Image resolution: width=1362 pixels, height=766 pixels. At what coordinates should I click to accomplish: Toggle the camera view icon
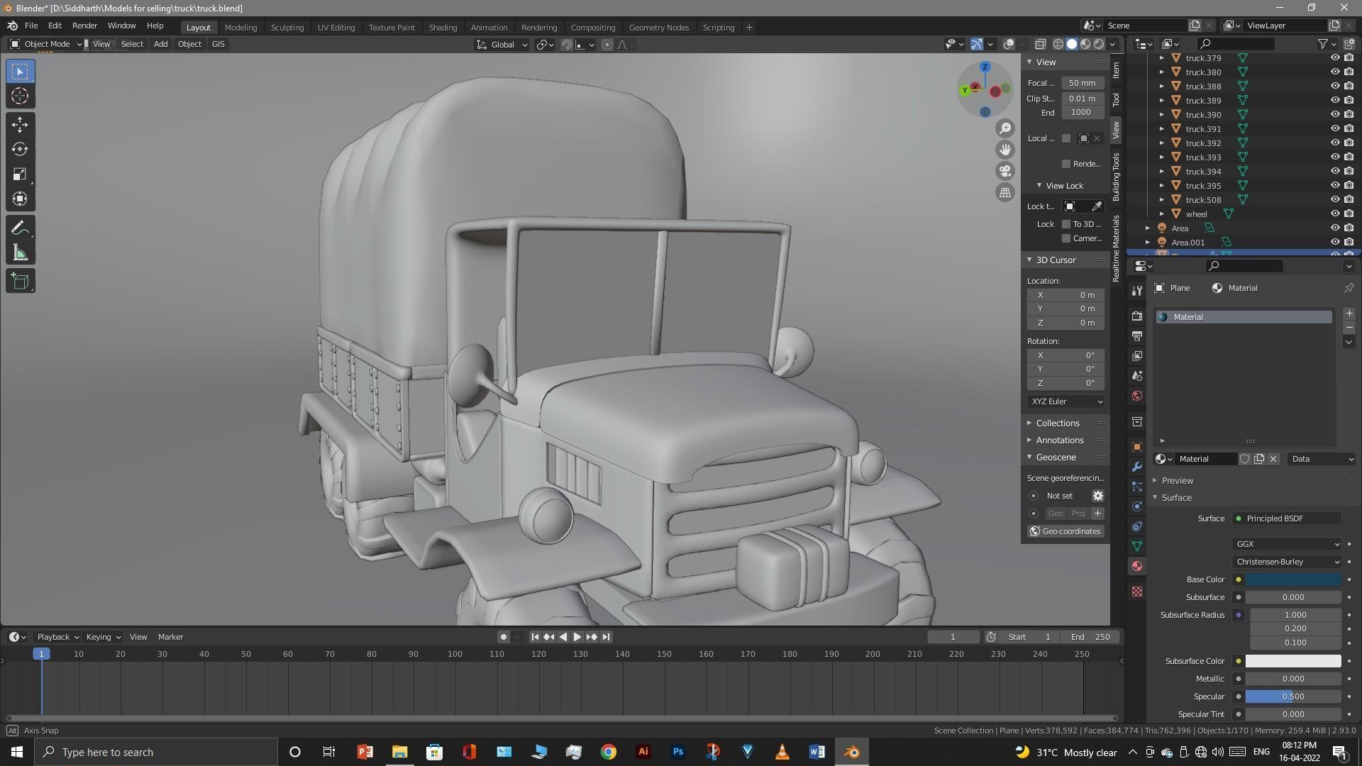1005,171
